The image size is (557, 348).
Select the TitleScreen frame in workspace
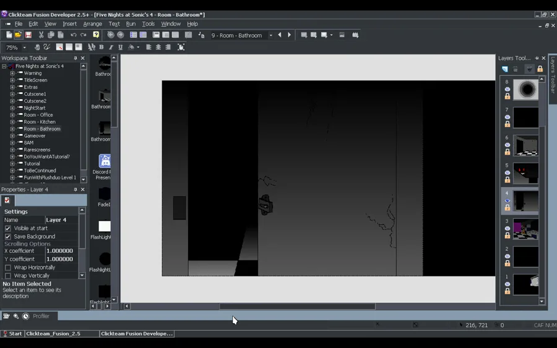click(x=35, y=80)
